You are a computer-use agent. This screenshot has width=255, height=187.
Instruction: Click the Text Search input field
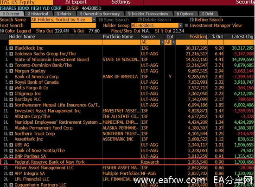coord(64,26)
